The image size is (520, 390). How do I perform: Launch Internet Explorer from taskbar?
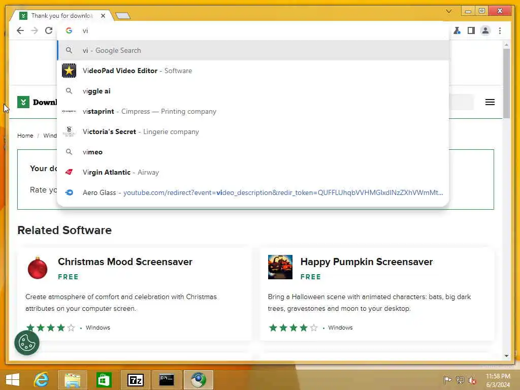coord(42,380)
